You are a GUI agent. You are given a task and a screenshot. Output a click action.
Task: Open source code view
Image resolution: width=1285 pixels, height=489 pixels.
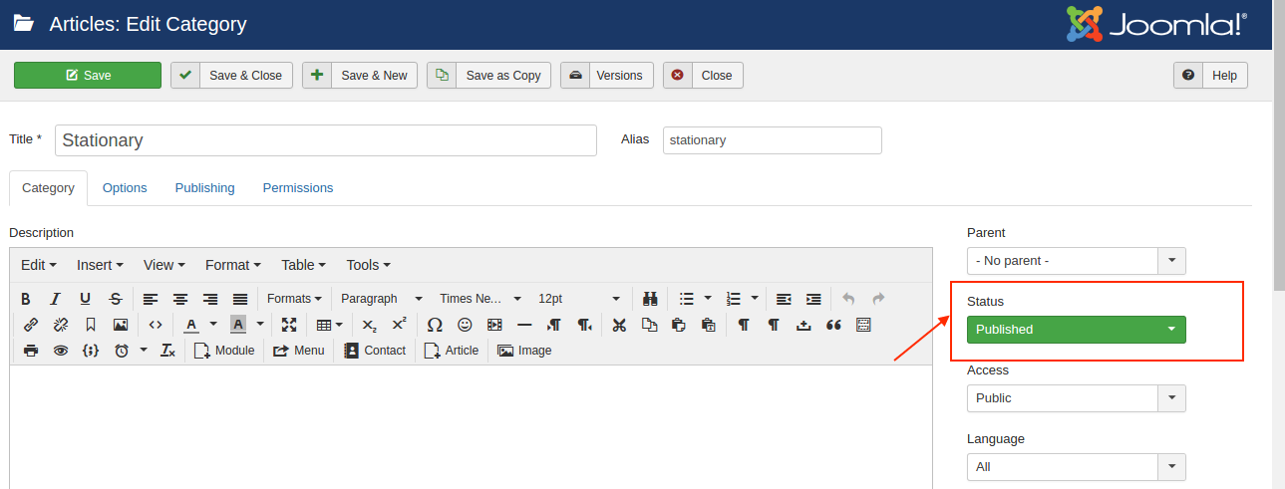coord(156,325)
